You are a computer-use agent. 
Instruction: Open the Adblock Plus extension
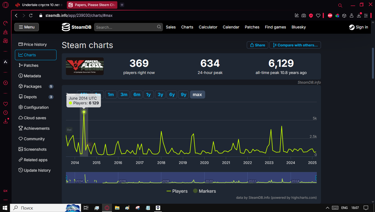(x=330, y=15)
